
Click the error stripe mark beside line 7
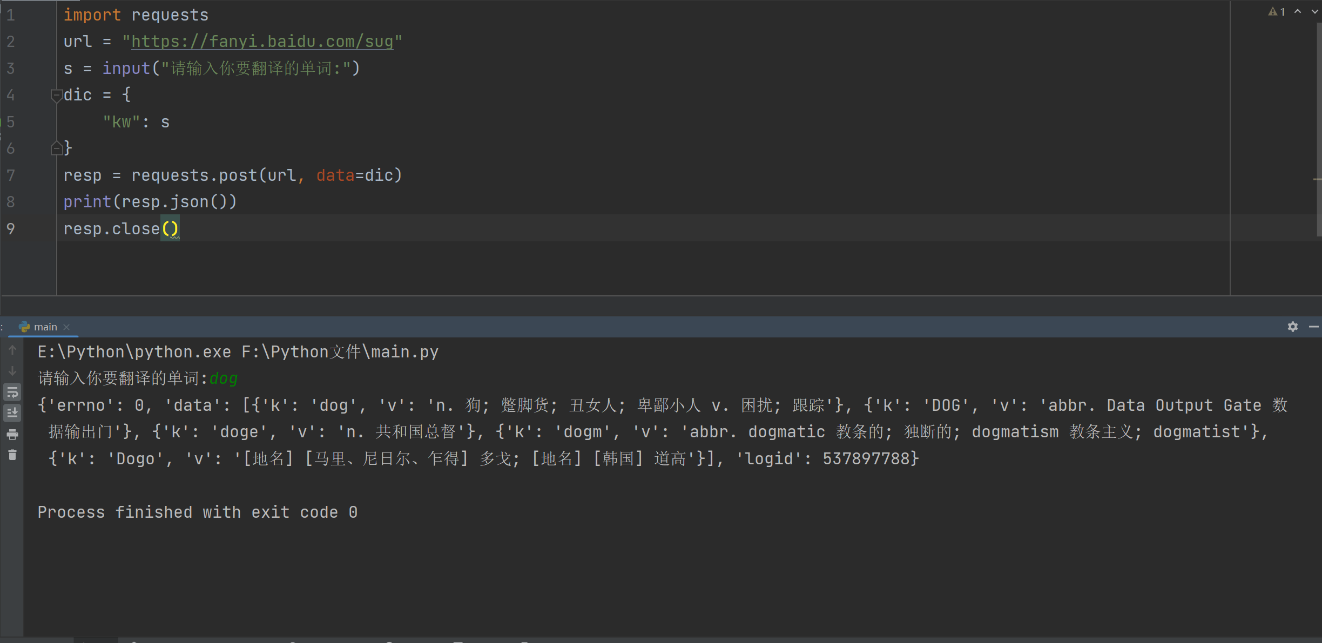coord(1318,179)
